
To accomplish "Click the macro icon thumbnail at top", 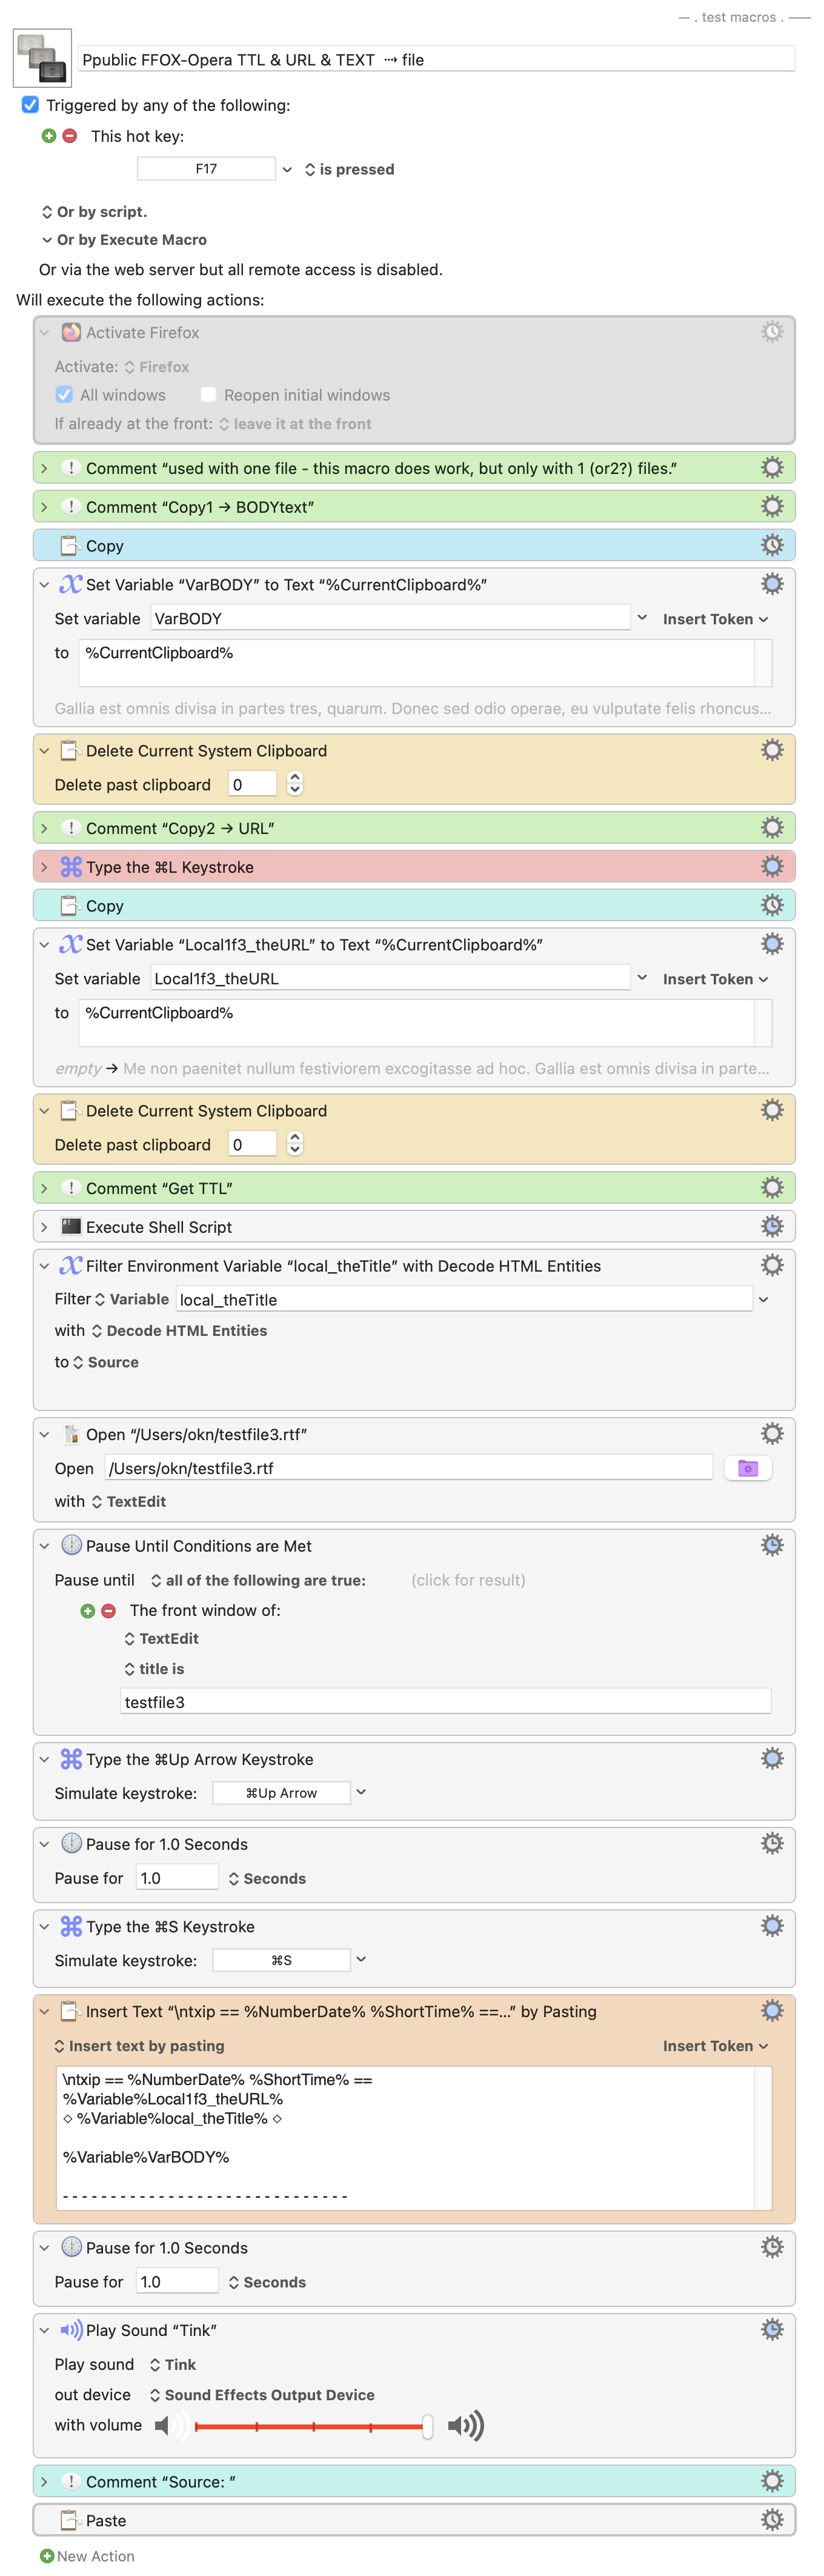I will coord(42,58).
